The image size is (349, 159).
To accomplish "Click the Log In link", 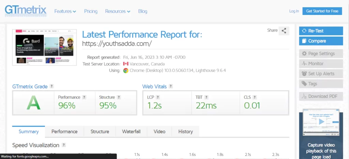I will 294,11.
